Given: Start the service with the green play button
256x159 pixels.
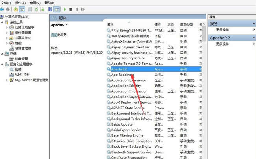Looking at the screenshot, I should [65, 9].
